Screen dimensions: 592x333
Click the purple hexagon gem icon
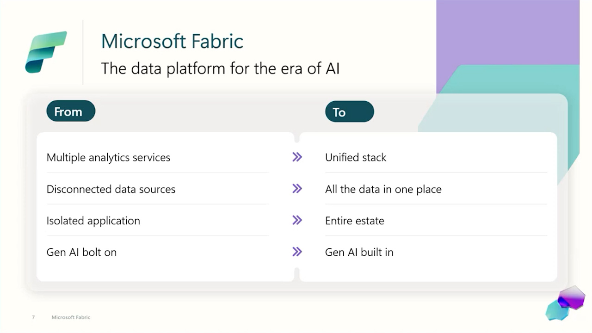click(572, 297)
